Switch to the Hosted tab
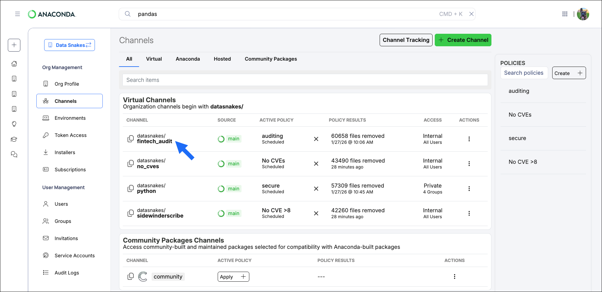Image resolution: width=602 pixels, height=292 pixels. point(222,59)
